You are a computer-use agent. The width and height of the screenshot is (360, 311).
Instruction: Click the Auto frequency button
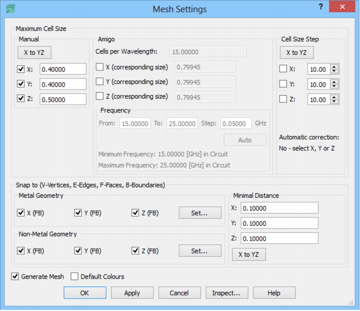(x=245, y=140)
